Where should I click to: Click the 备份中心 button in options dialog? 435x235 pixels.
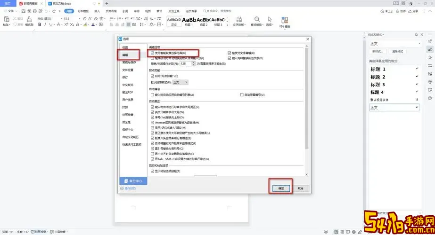pyautogui.click(x=133, y=181)
